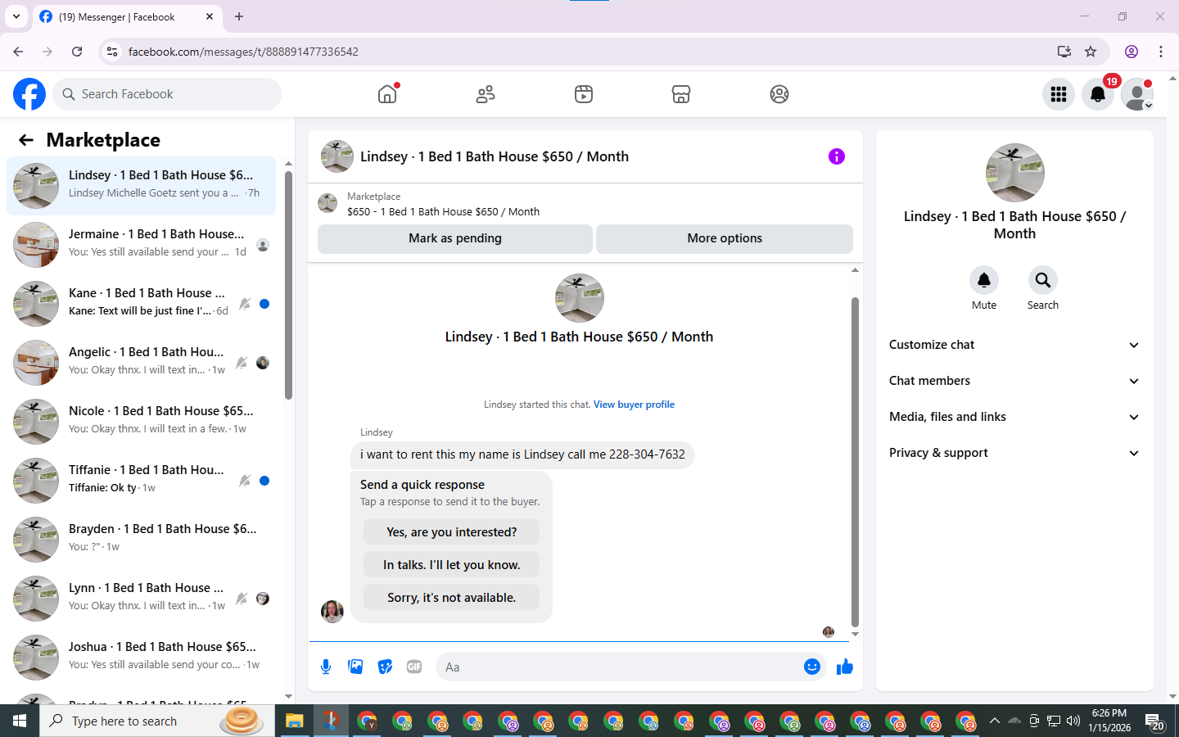Go to the Home feed icon

click(x=387, y=94)
